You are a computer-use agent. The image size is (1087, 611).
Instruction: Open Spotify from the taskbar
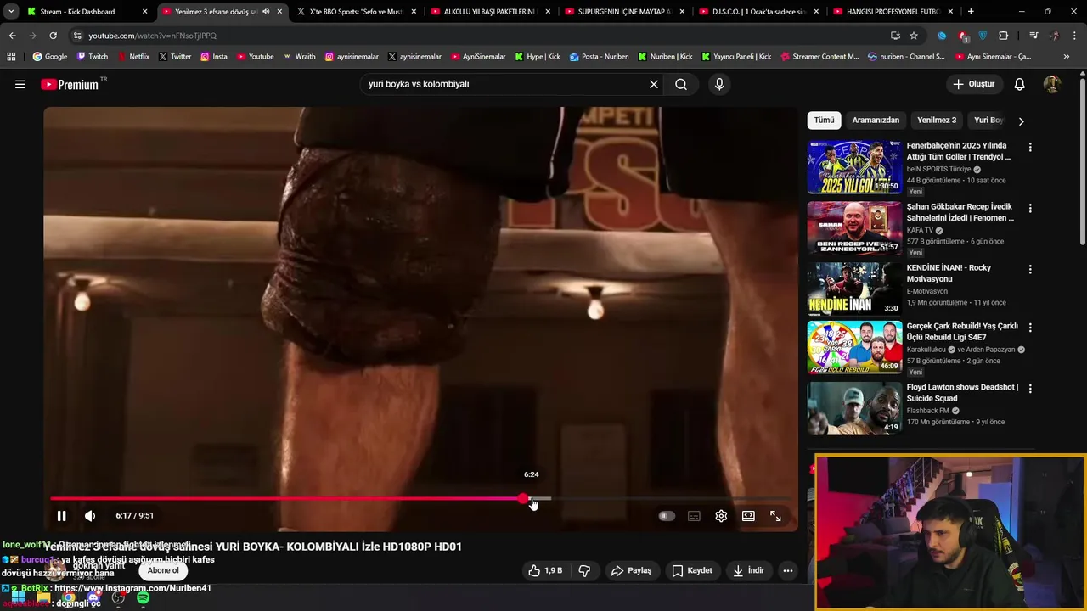(x=143, y=598)
